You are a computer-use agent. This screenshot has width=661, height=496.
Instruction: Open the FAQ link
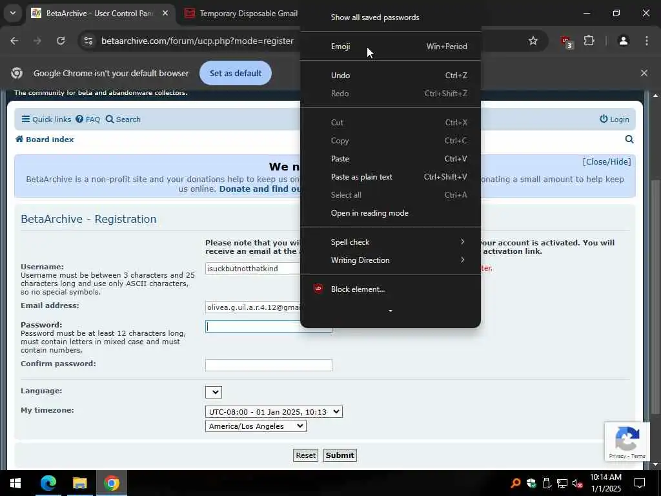tap(88, 119)
